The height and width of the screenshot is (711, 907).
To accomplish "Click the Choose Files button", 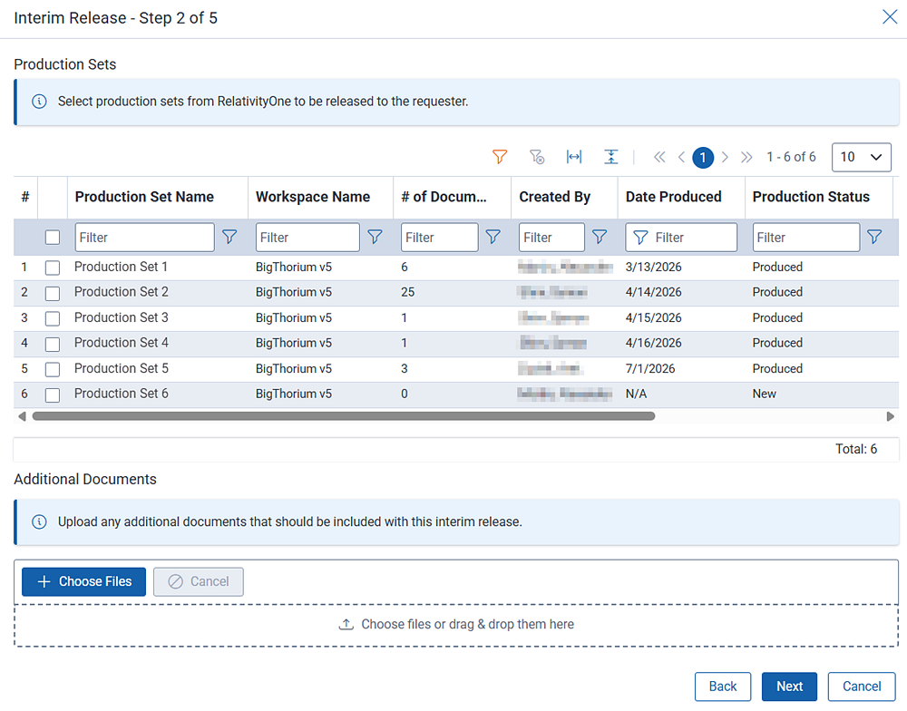I will [x=83, y=581].
